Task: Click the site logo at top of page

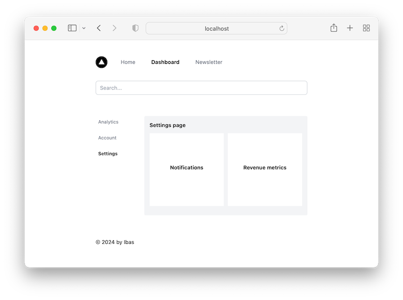Action: point(101,62)
